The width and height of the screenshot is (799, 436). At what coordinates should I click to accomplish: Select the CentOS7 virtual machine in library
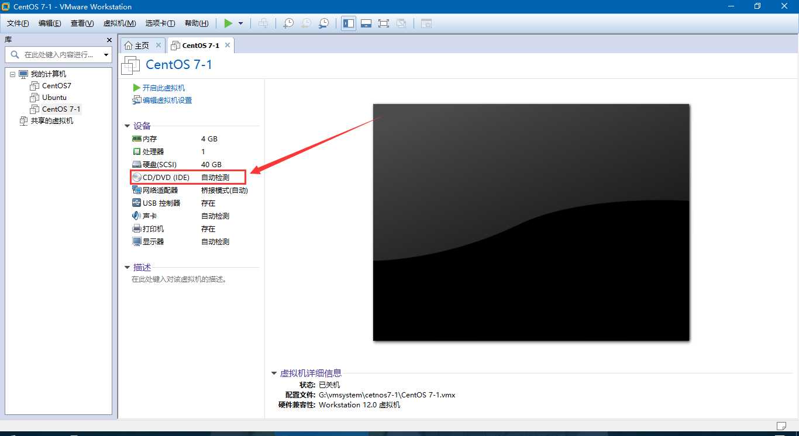tap(57, 86)
